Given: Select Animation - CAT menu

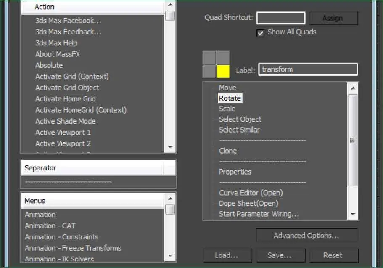Looking at the screenshot, I should coord(50,226).
